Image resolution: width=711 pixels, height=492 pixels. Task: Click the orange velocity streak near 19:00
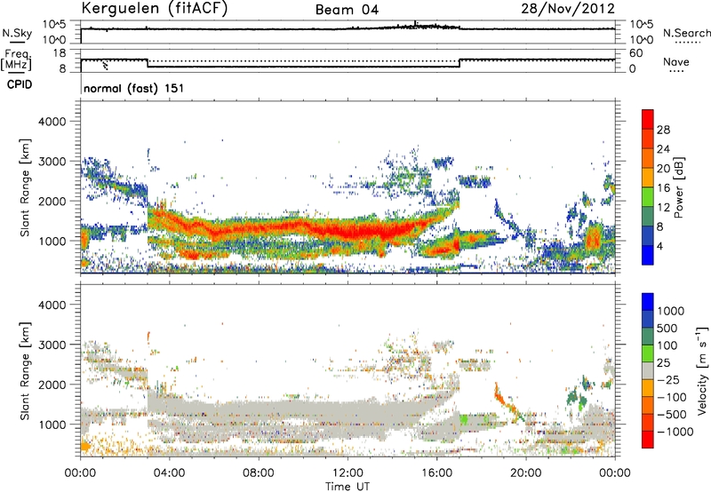click(x=507, y=403)
